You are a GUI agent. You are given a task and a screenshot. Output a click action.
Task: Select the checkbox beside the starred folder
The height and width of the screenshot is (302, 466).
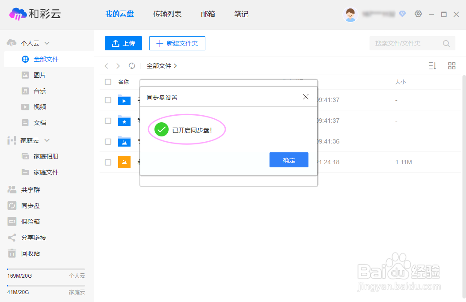108,121
